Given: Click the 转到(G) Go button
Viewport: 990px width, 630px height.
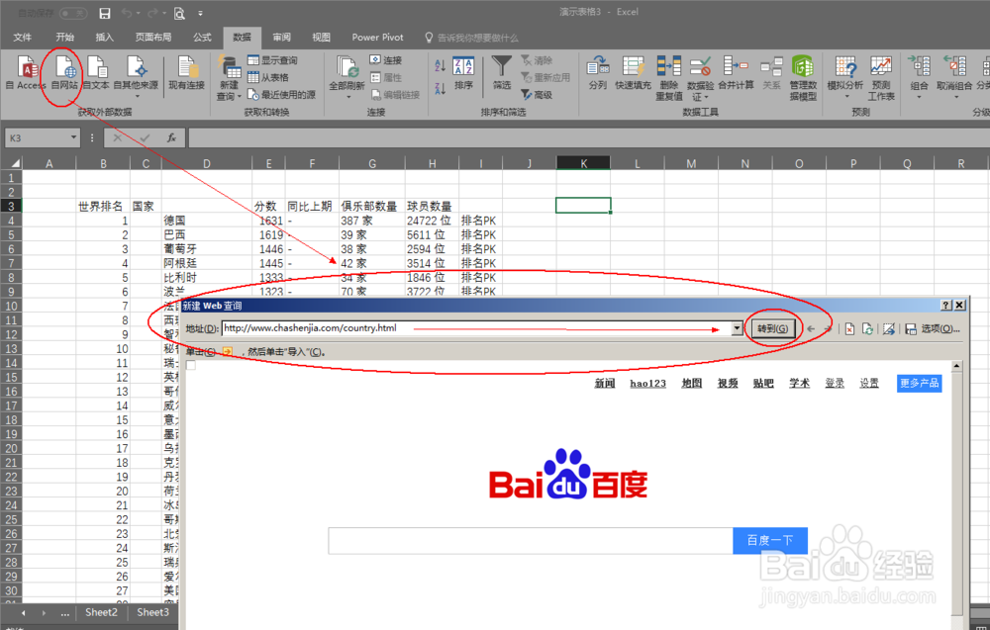Looking at the screenshot, I should pyautogui.click(x=773, y=328).
